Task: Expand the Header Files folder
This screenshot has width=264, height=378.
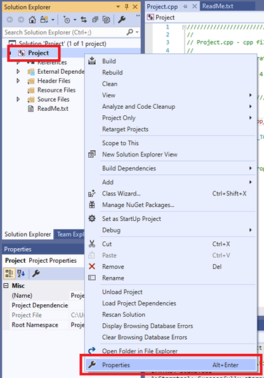Action: (x=18, y=81)
